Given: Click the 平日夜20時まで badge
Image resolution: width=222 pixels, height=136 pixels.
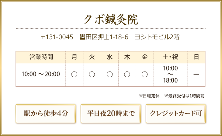Looking at the screenshot, I should pyautogui.click(x=111, y=113).
